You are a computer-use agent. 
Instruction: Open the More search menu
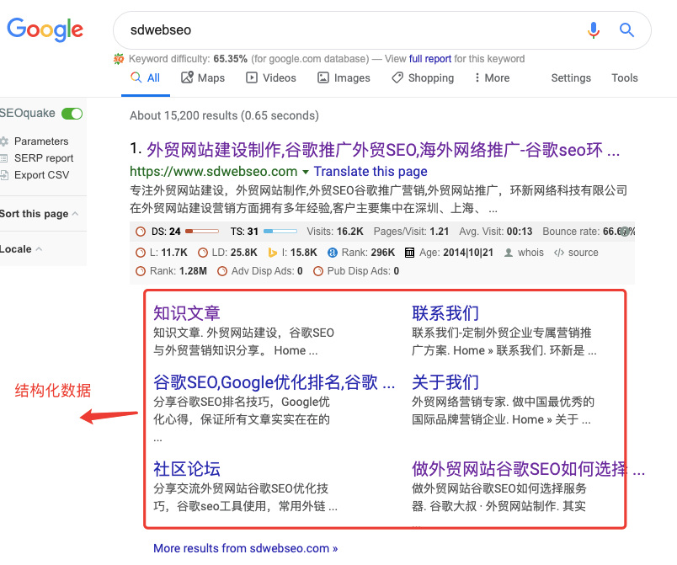[x=492, y=77]
